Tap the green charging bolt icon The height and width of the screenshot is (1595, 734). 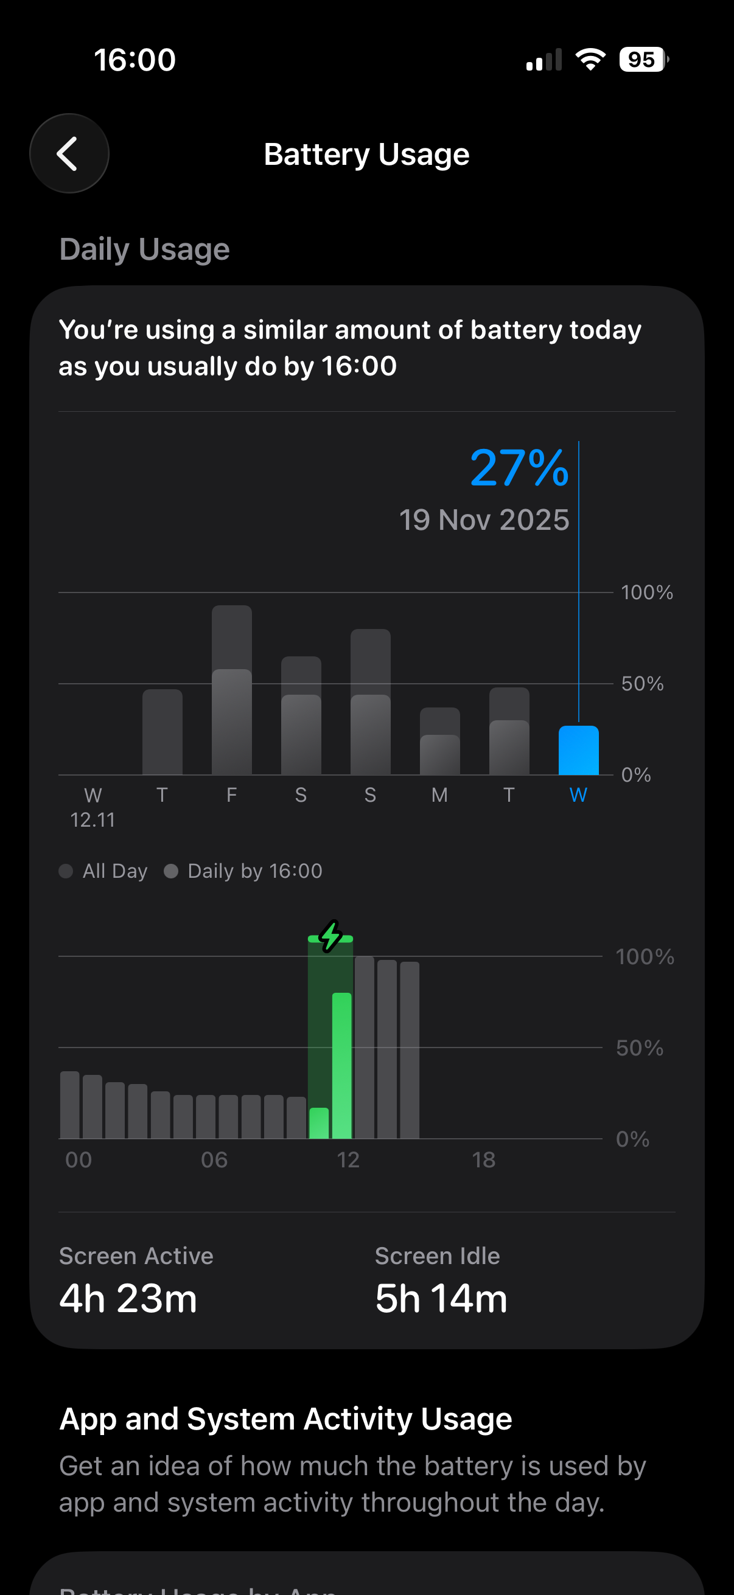click(x=330, y=936)
